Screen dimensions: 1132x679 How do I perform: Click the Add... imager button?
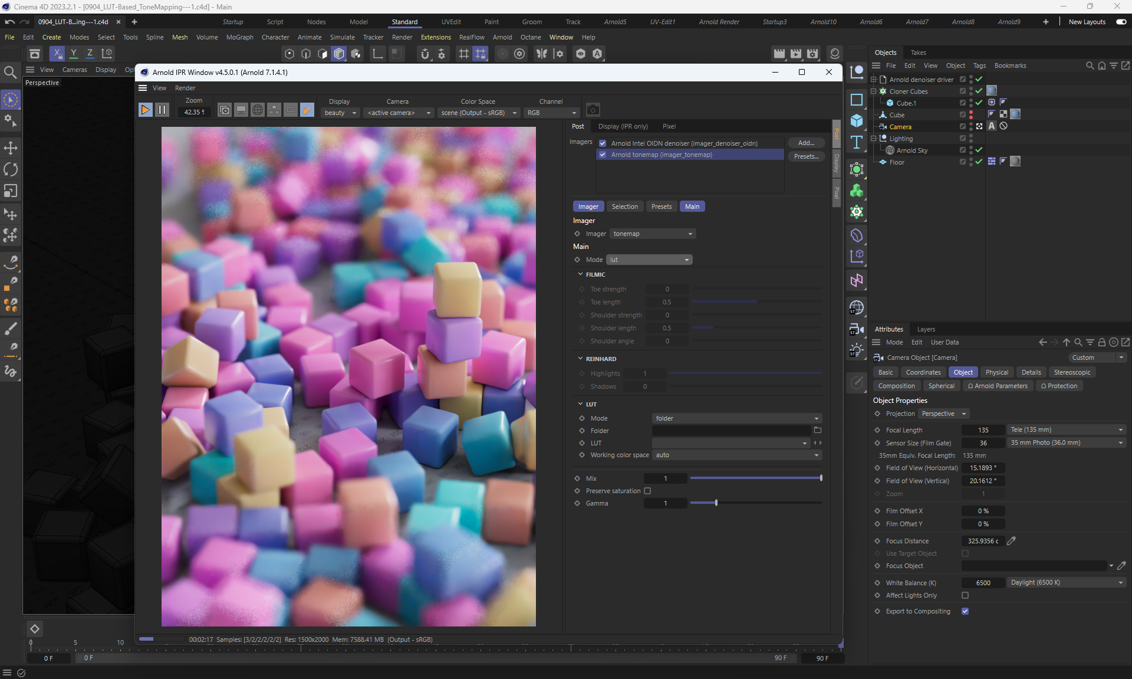pos(805,143)
